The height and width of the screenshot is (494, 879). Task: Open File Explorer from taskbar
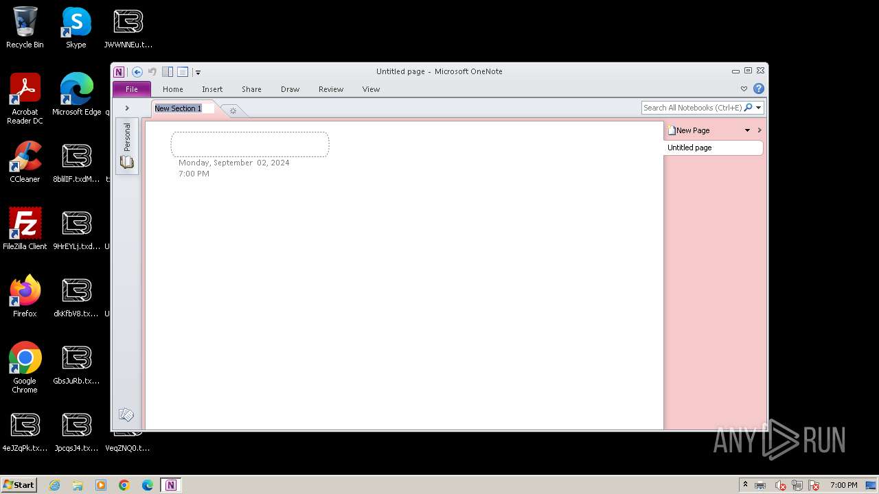click(78, 485)
